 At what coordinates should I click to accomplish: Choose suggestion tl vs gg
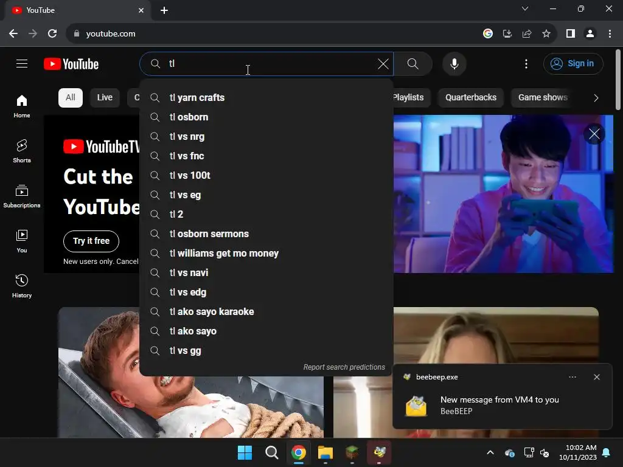pos(266,351)
